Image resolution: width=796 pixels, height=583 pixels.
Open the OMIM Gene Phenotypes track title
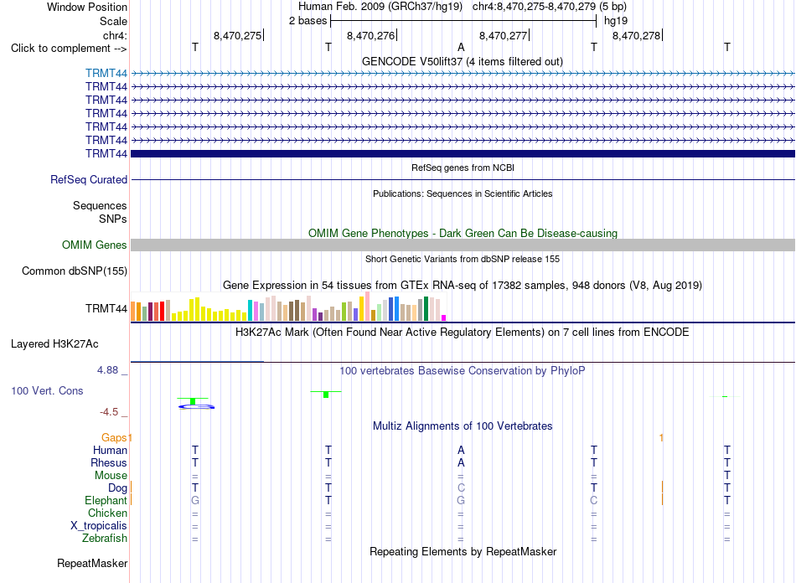tap(463, 233)
